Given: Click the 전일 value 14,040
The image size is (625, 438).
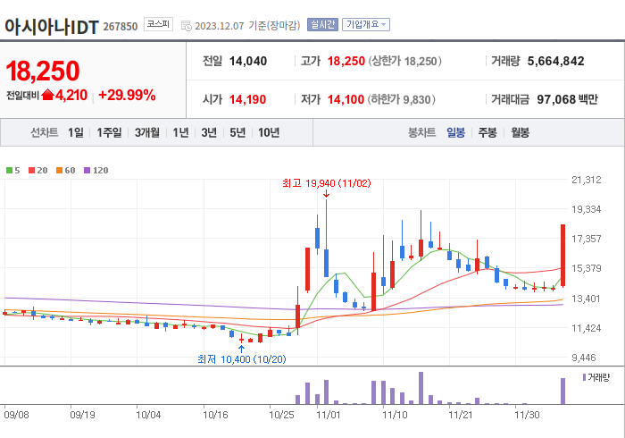Looking at the screenshot, I should pyautogui.click(x=248, y=61).
